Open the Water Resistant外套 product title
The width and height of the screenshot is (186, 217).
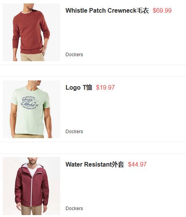tap(95, 164)
